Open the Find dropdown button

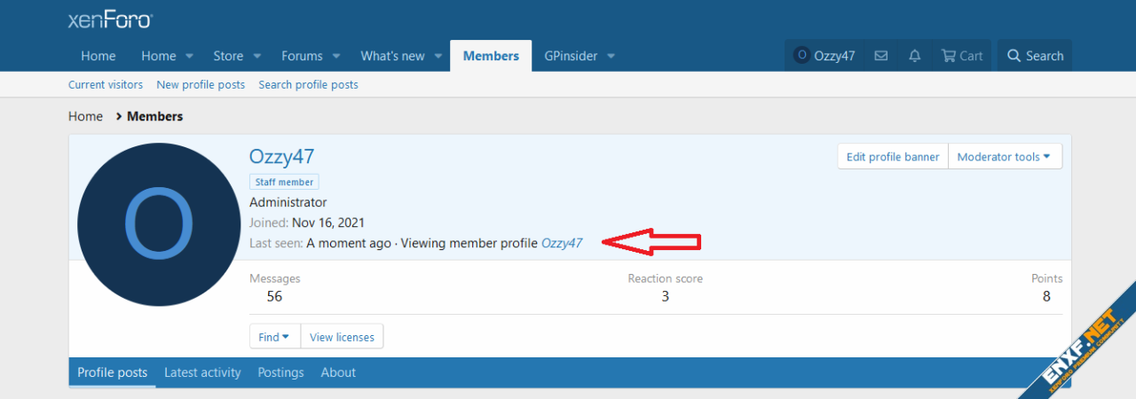click(x=274, y=337)
